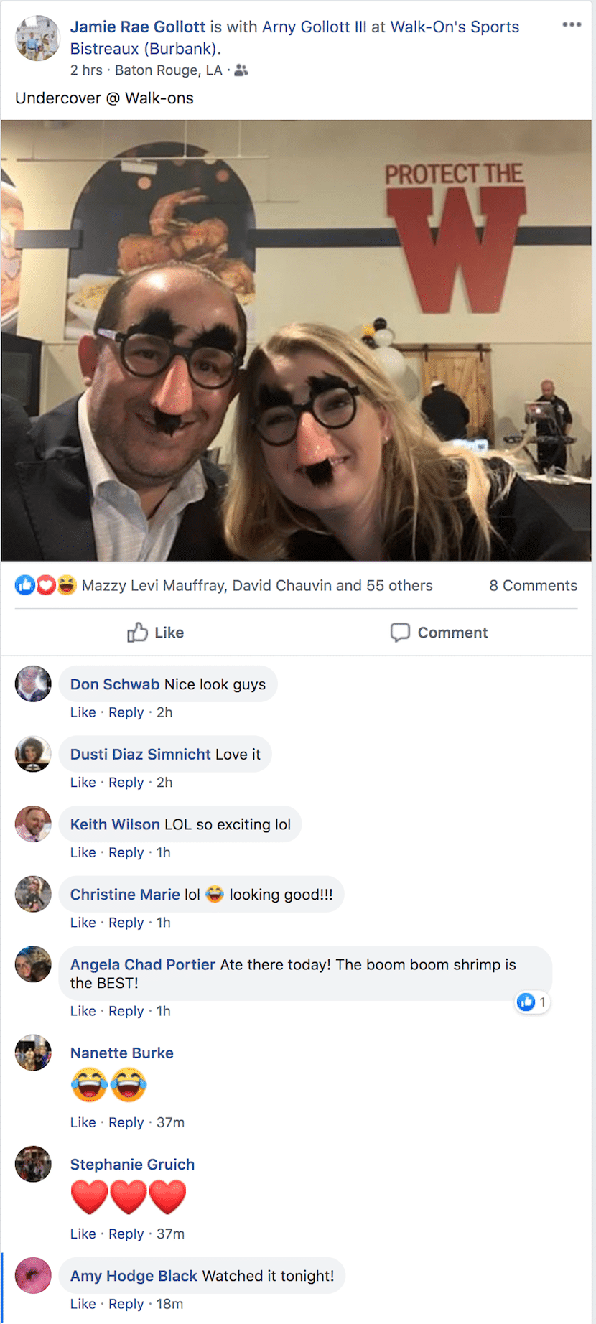
Task: Like Don Schwab's comment
Action: tap(83, 712)
